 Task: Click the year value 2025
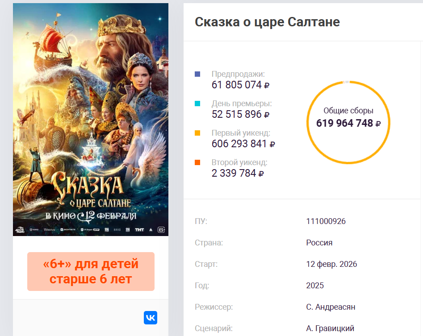[x=315, y=286]
